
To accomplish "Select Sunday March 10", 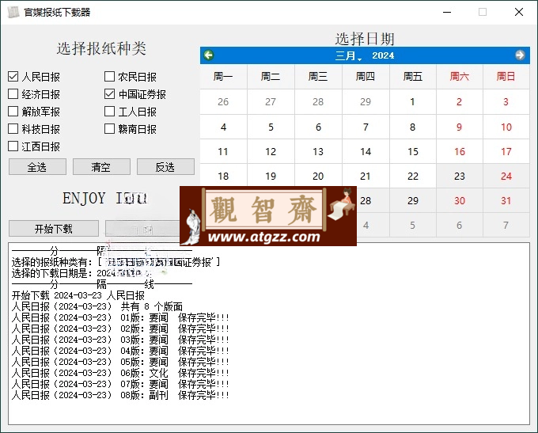I will pyautogui.click(x=506, y=127).
